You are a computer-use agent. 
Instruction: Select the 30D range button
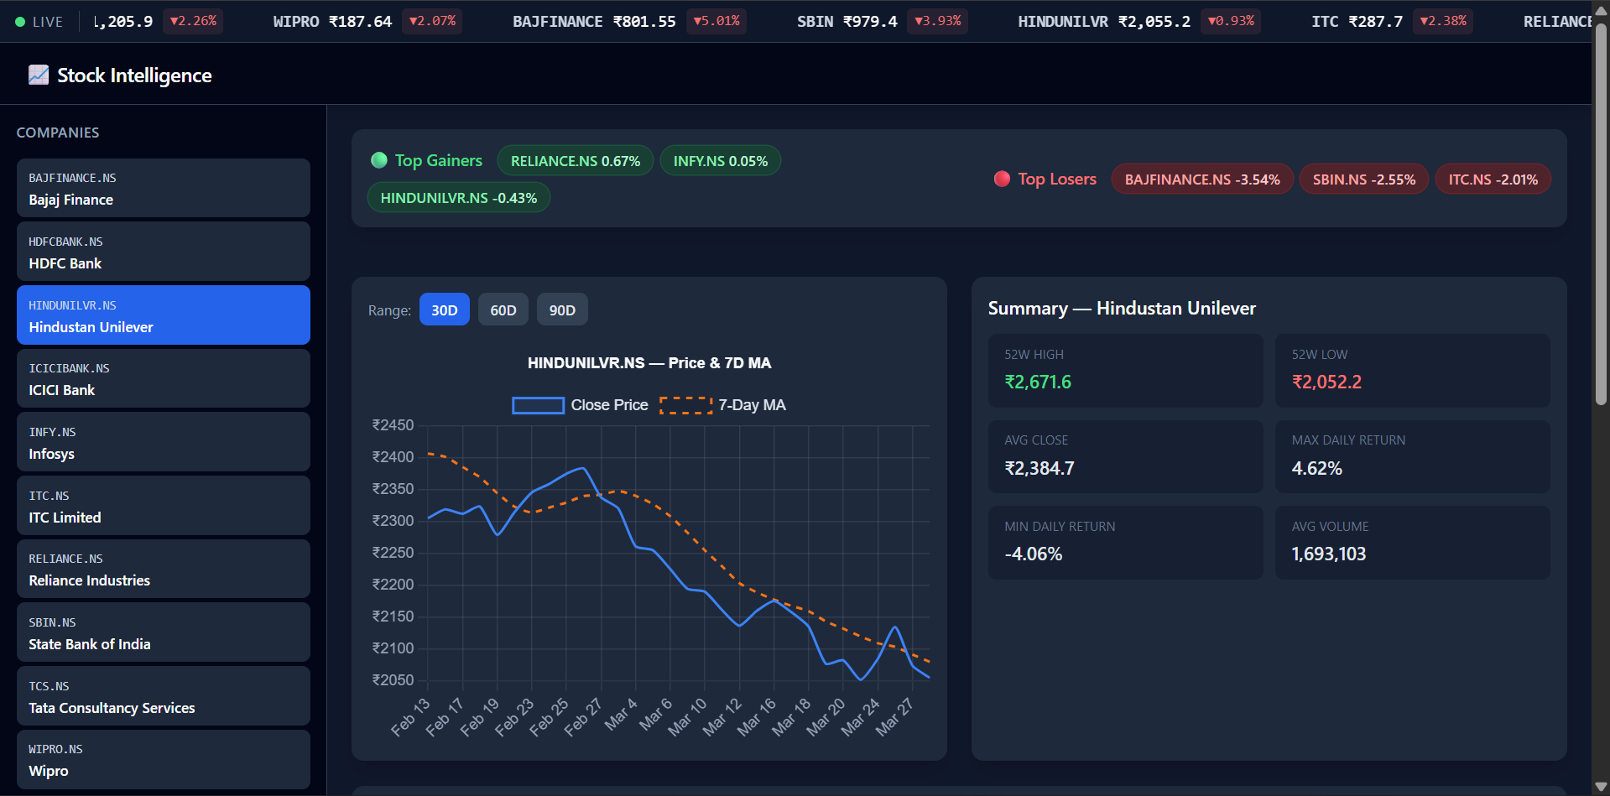click(x=445, y=310)
